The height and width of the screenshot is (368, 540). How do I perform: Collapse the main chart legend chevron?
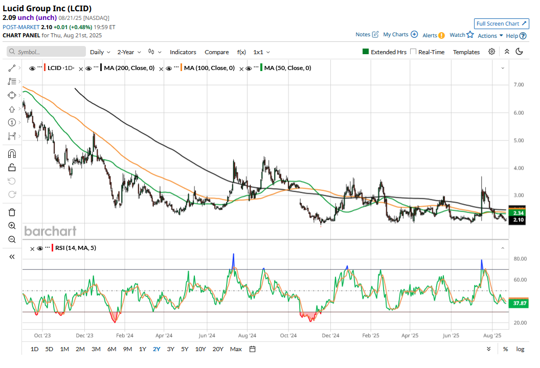click(503, 68)
